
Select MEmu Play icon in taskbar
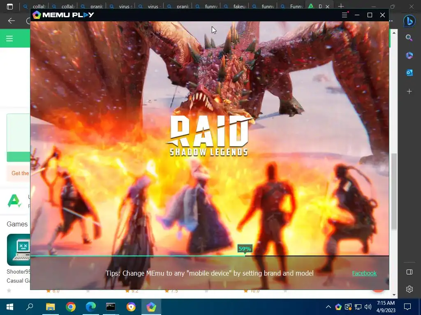point(151,307)
